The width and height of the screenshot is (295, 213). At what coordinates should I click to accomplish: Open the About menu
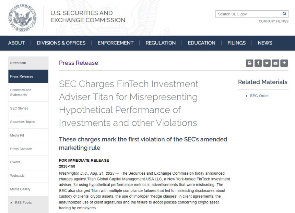tap(16, 43)
